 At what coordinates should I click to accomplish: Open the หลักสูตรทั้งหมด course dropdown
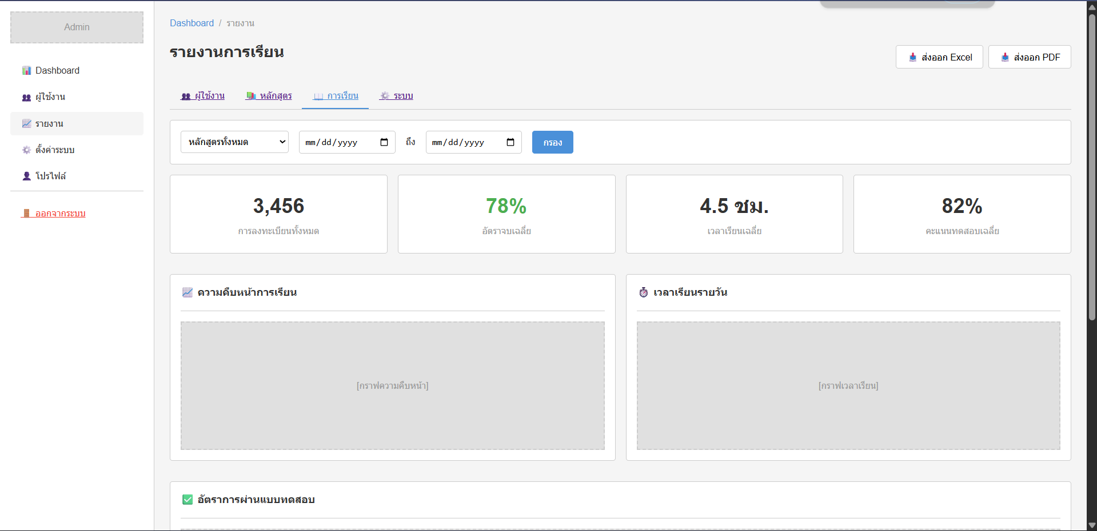coord(234,142)
